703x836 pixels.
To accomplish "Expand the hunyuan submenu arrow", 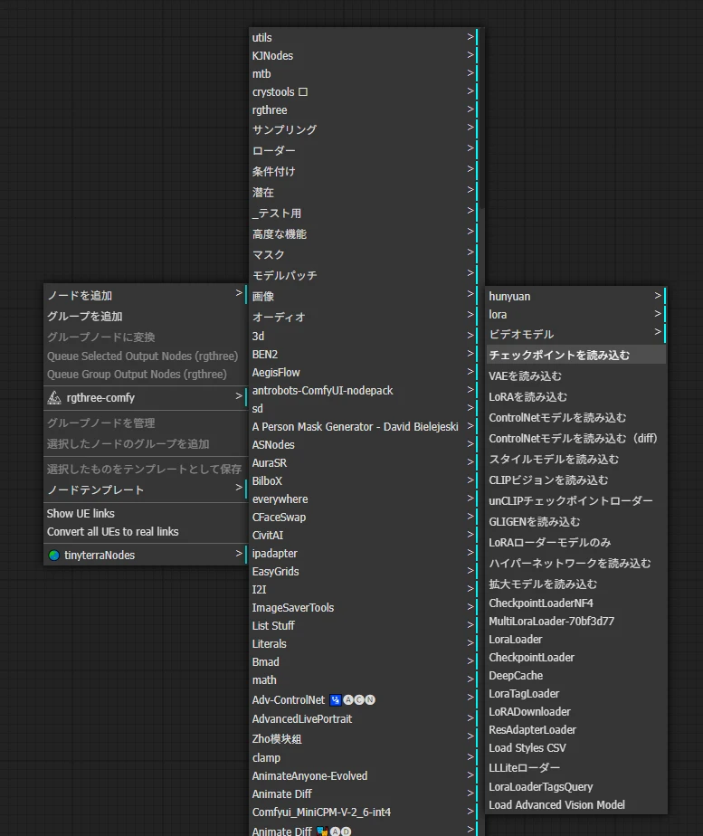I will tap(658, 296).
